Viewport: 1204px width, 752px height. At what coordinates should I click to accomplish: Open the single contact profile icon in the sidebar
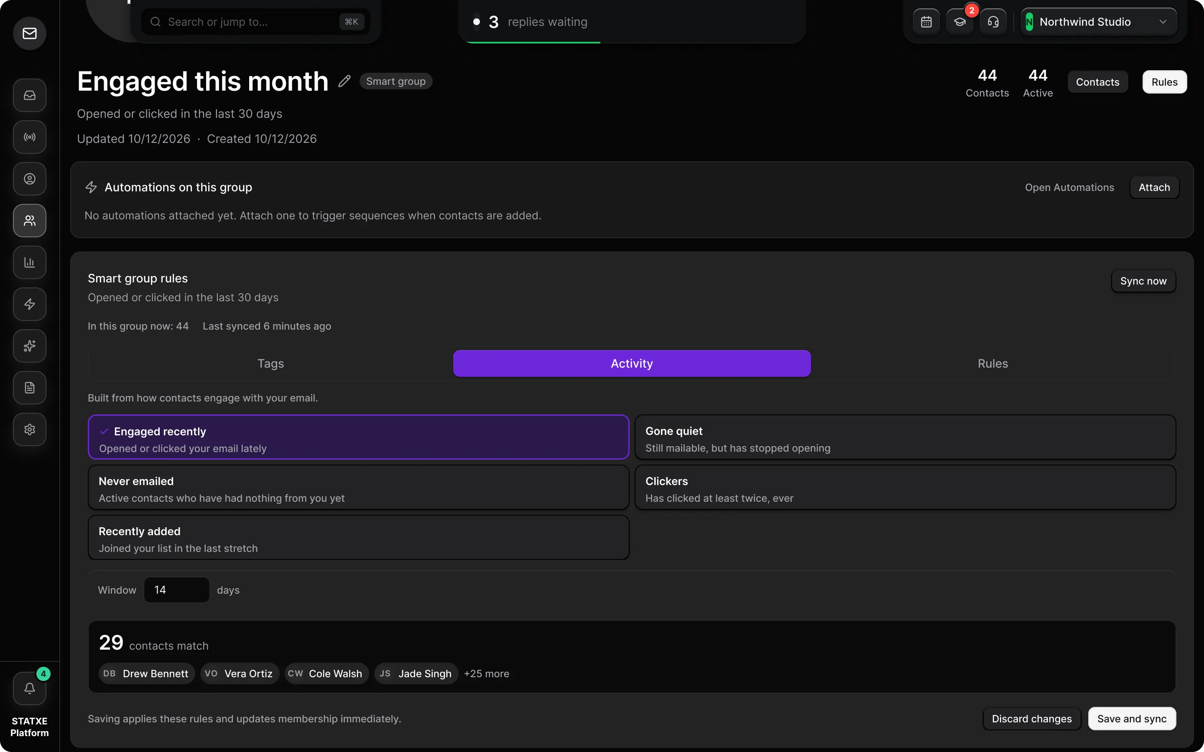[x=29, y=178]
